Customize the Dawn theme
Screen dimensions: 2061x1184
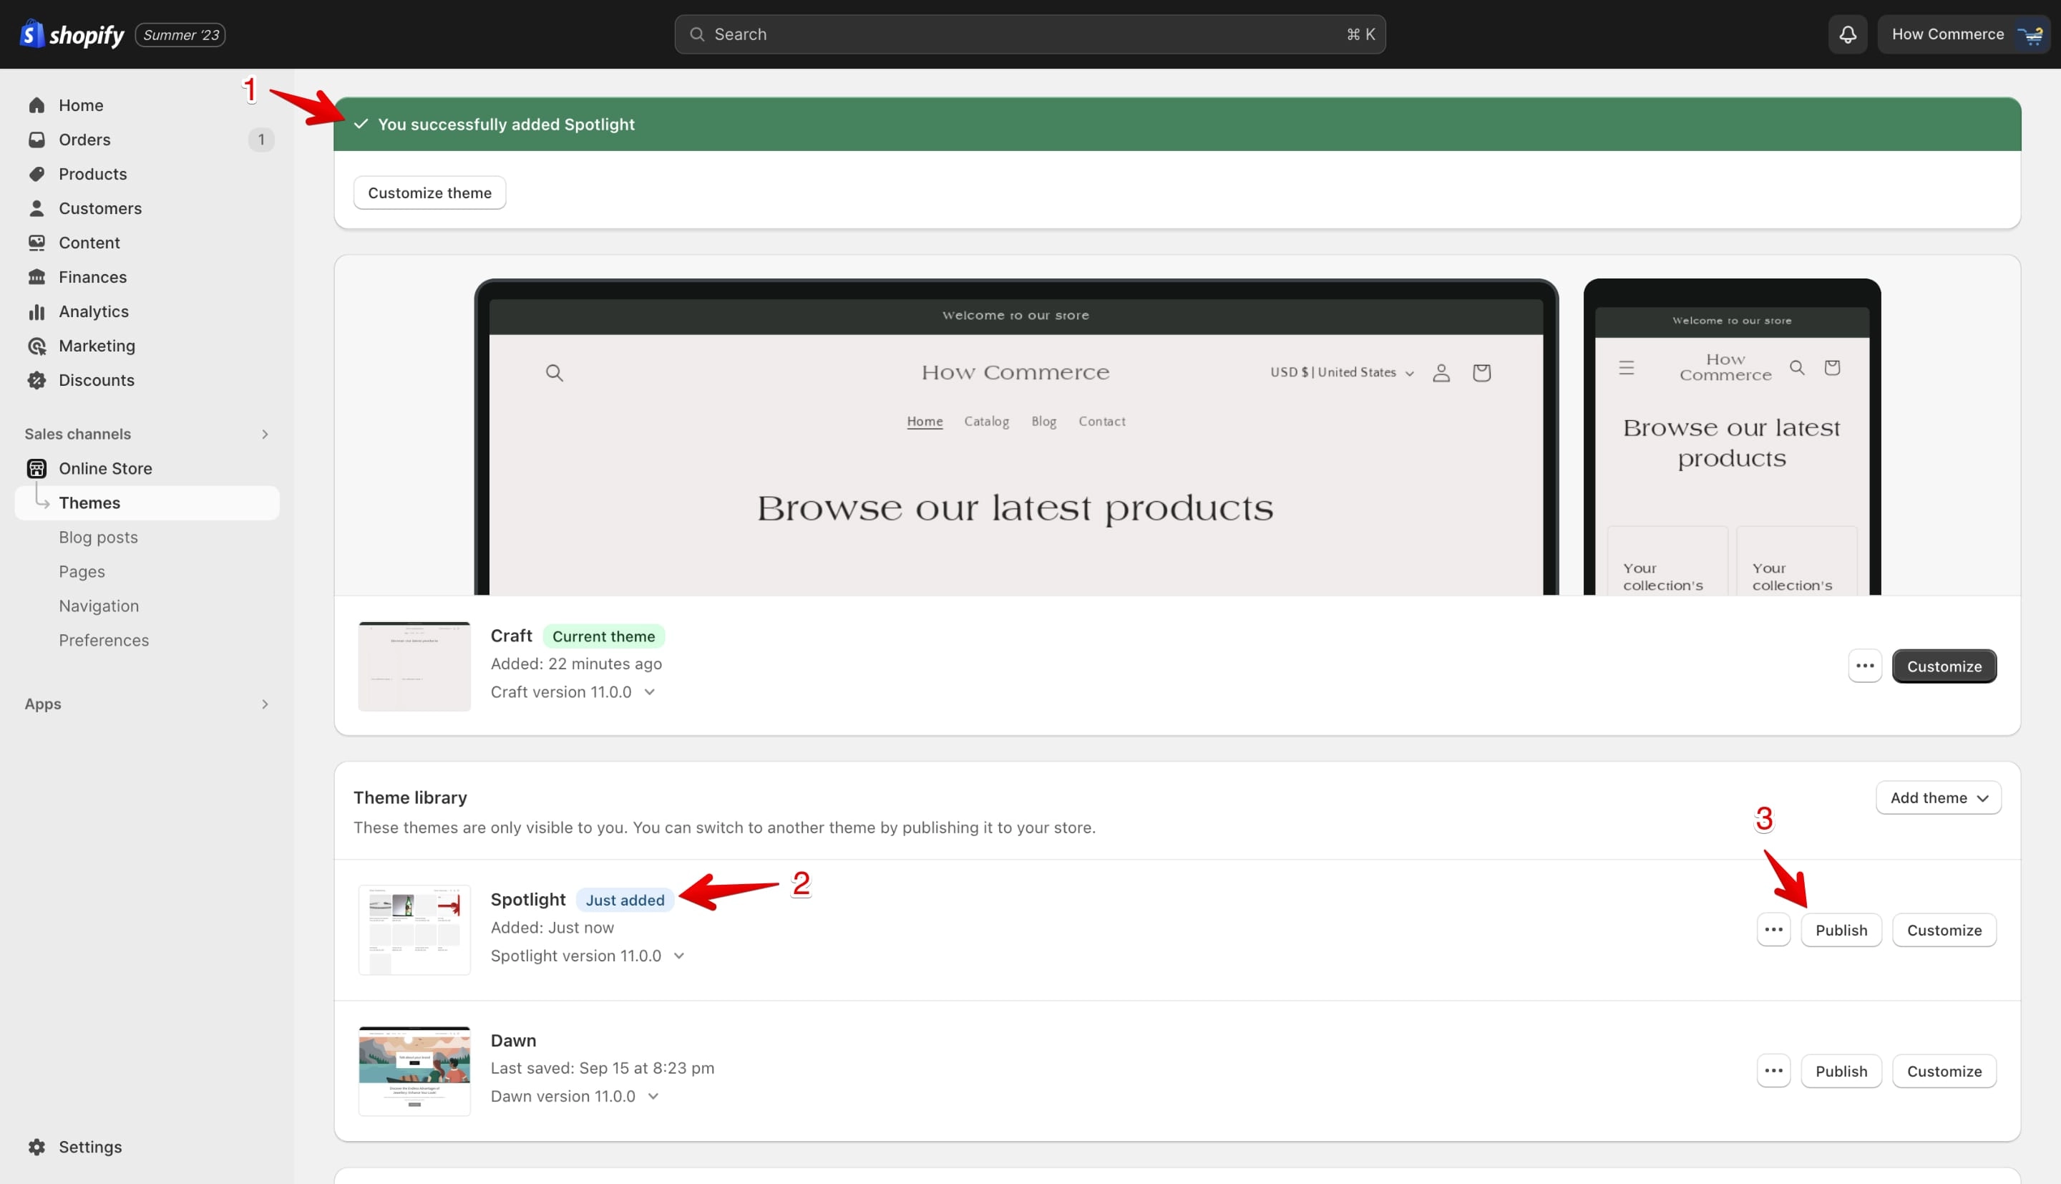[x=1944, y=1071]
